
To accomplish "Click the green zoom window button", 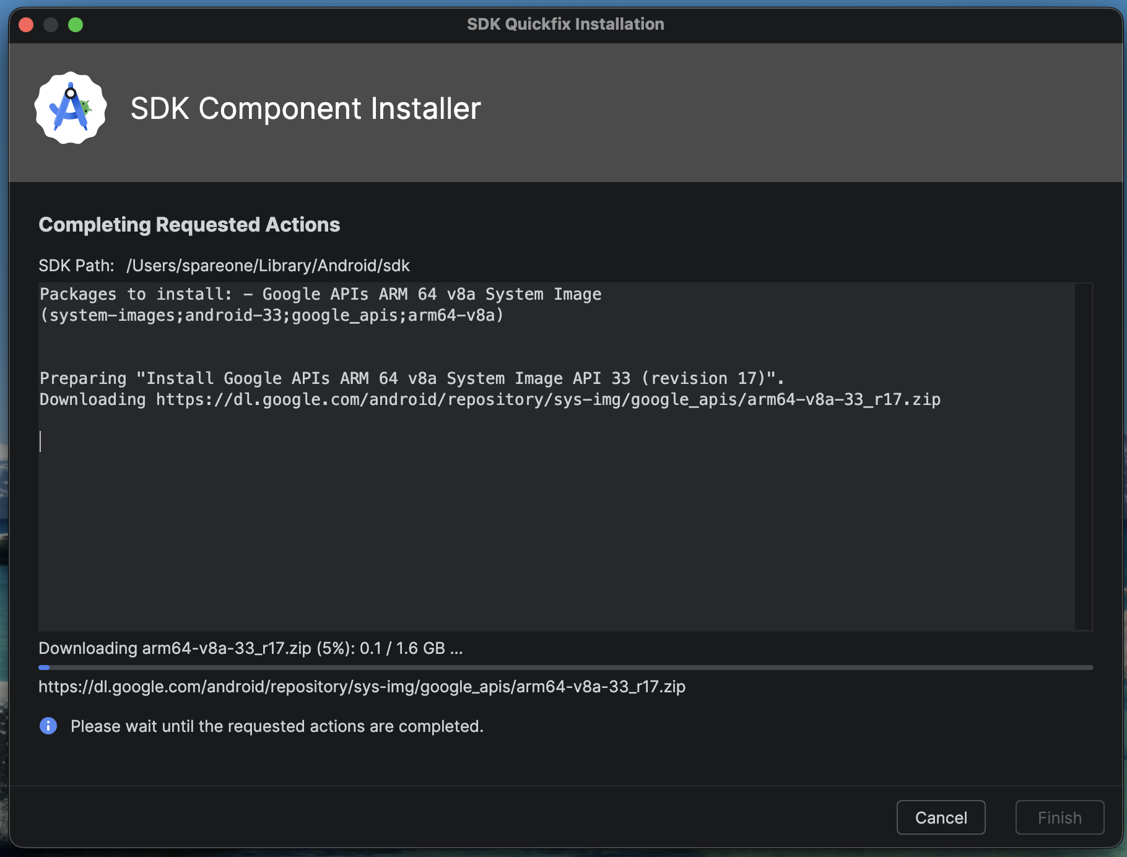I will point(76,25).
